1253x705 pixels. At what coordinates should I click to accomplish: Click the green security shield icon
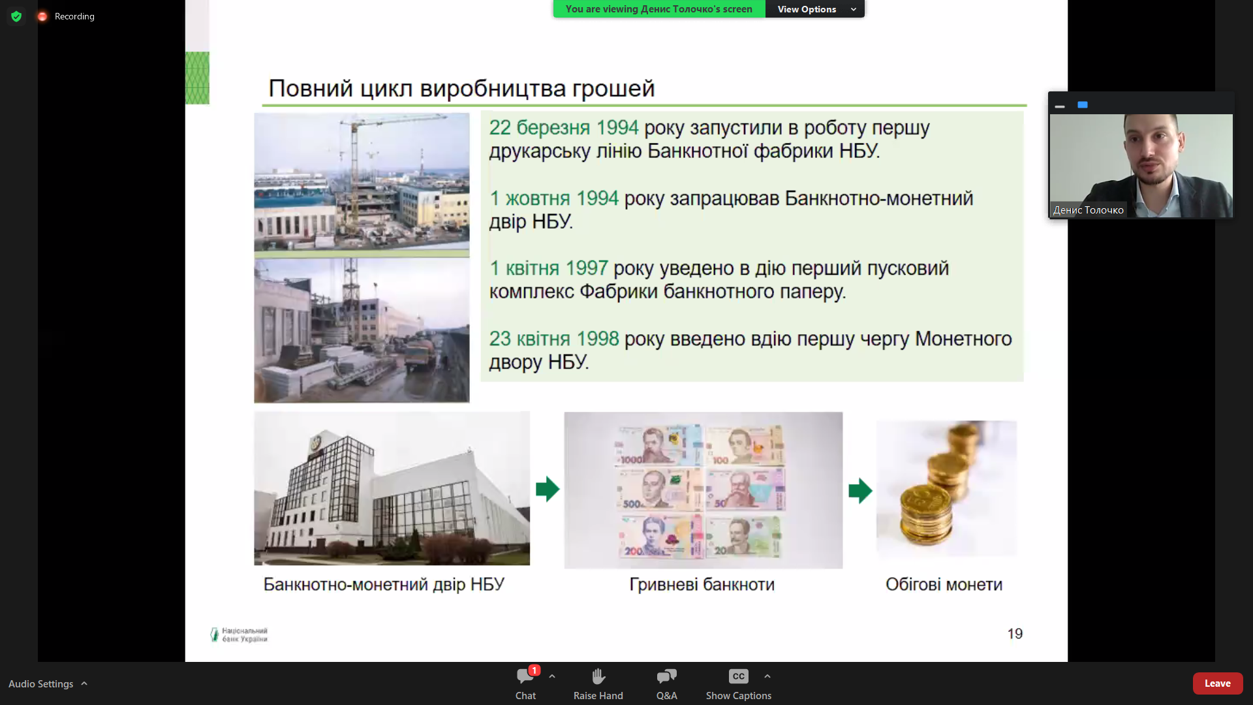click(x=16, y=16)
